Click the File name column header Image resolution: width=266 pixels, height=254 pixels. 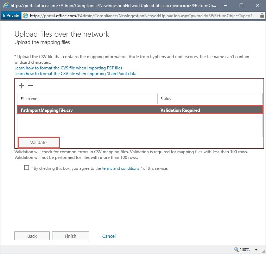pos(88,99)
